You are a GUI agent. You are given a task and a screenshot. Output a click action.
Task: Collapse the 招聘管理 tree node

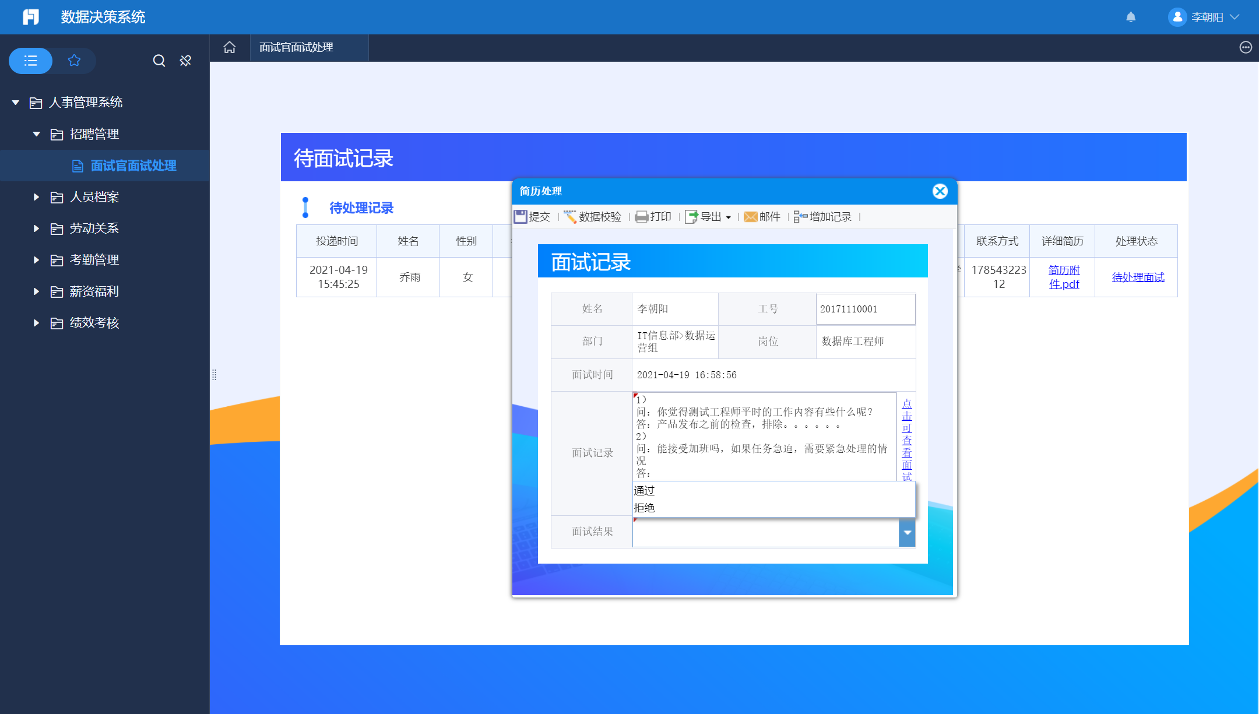36,133
